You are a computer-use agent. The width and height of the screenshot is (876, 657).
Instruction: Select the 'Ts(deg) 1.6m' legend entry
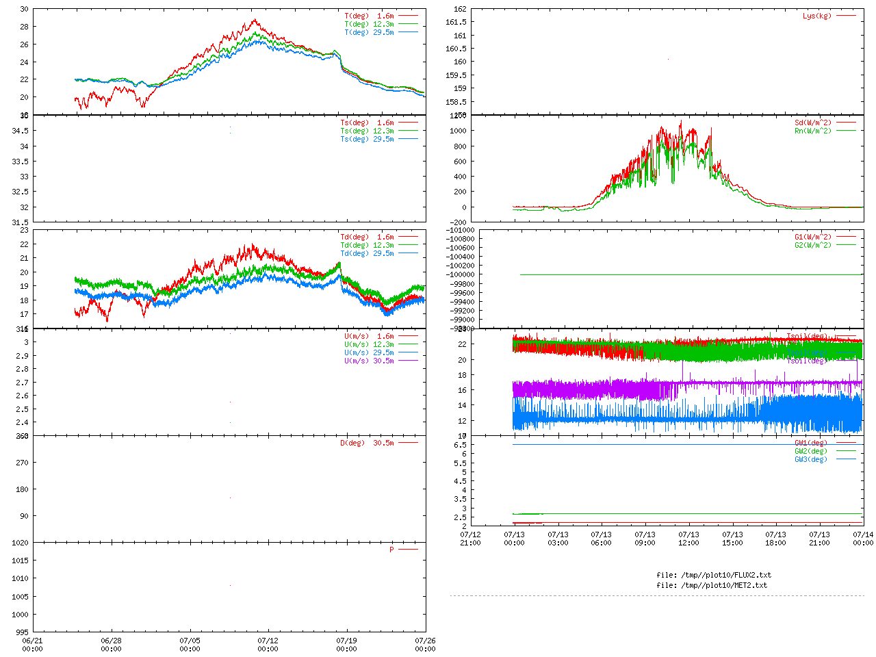pos(367,123)
